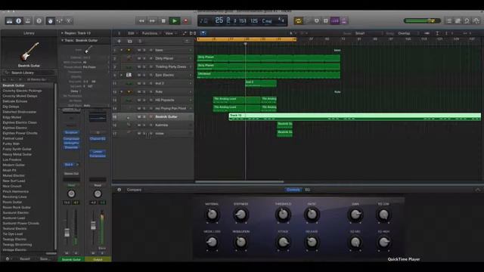Open the Note Pads button
This screenshot has height=272, width=484.
(458, 21)
